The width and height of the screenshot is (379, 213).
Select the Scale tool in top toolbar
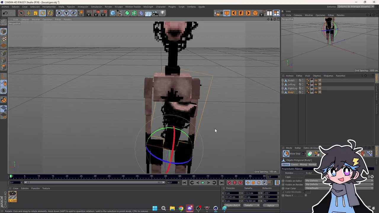(36, 13)
